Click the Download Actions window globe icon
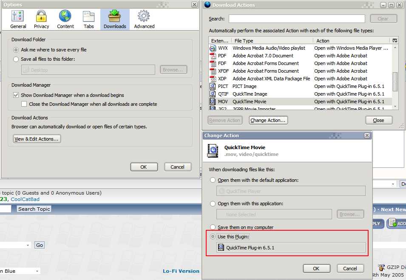The width and height of the screenshot is (406, 280). [207, 5]
